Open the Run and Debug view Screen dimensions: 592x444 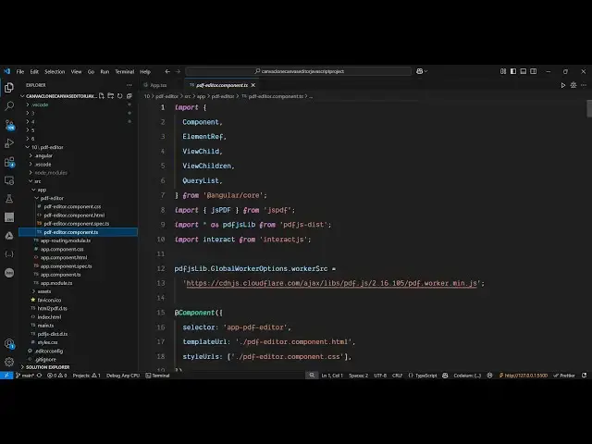pos(9,143)
